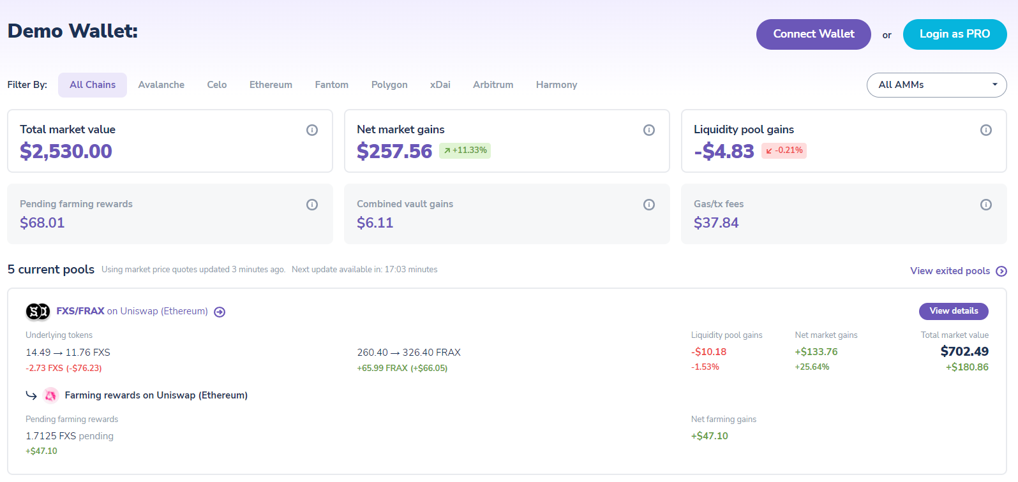Click info icon on Total market value card
This screenshot has width=1018, height=482.
[312, 130]
